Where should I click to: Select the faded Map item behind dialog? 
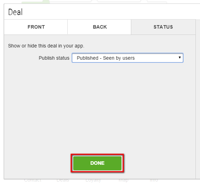(124, 180)
